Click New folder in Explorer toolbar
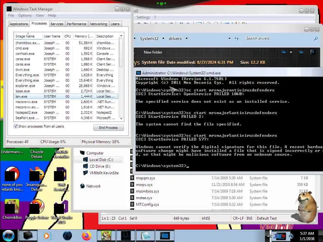This screenshot has width=323, height=242. pos(153,52)
